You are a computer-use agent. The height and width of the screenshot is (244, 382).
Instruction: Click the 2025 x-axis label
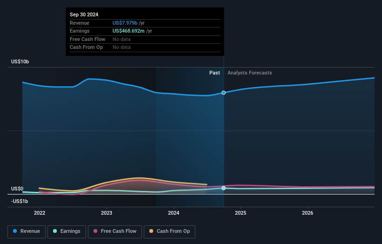pos(241,213)
